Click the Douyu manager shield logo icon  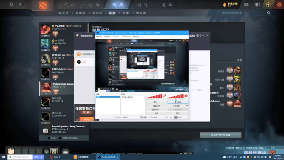click(x=77, y=36)
